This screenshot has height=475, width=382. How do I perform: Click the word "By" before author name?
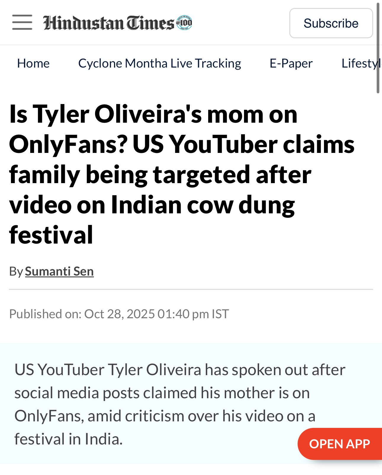[x=16, y=271]
